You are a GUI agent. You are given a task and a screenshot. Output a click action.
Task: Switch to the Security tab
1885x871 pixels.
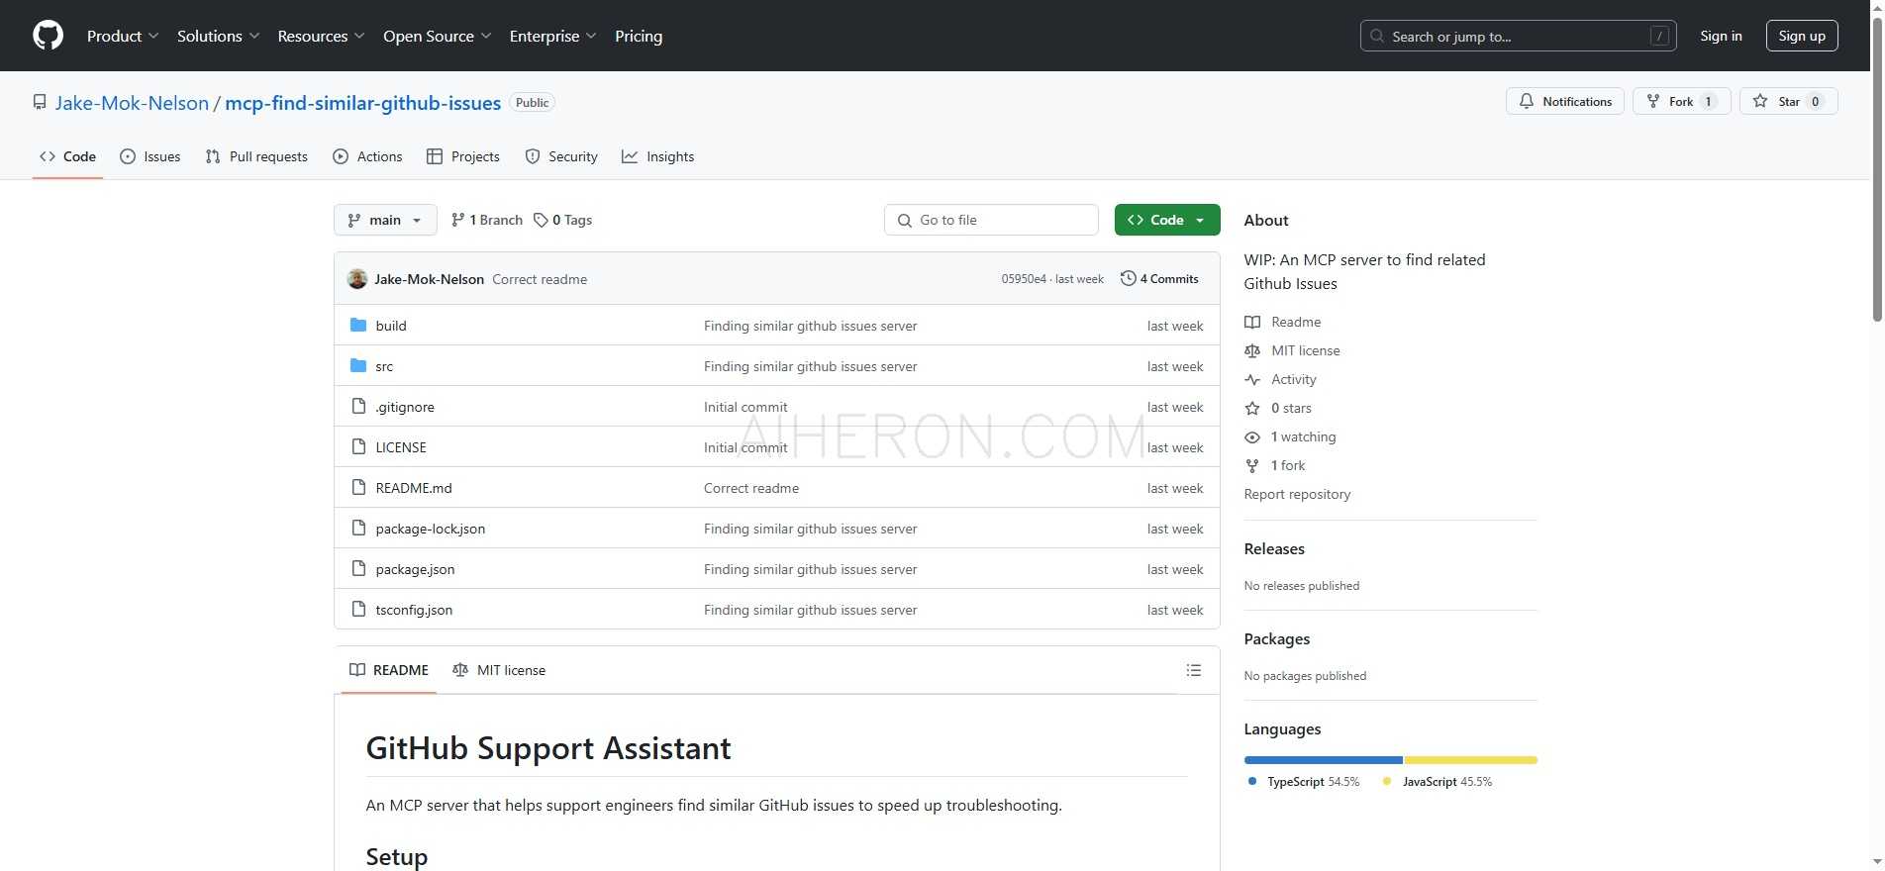(x=561, y=156)
